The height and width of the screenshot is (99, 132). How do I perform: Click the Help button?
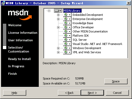(15, 93)
